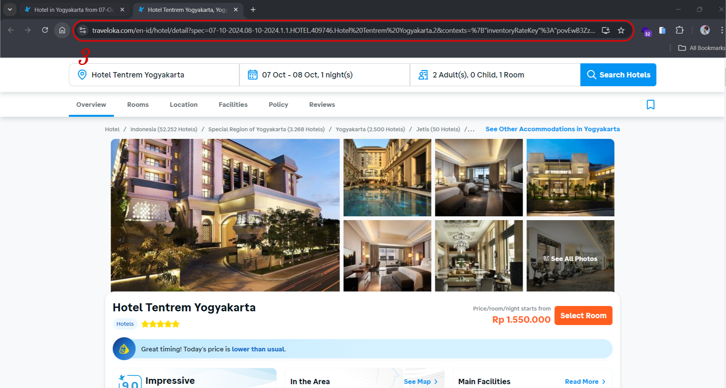726x388 pixels.
Task: Click the five-star rating
Action: pyautogui.click(x=160, y=324)
